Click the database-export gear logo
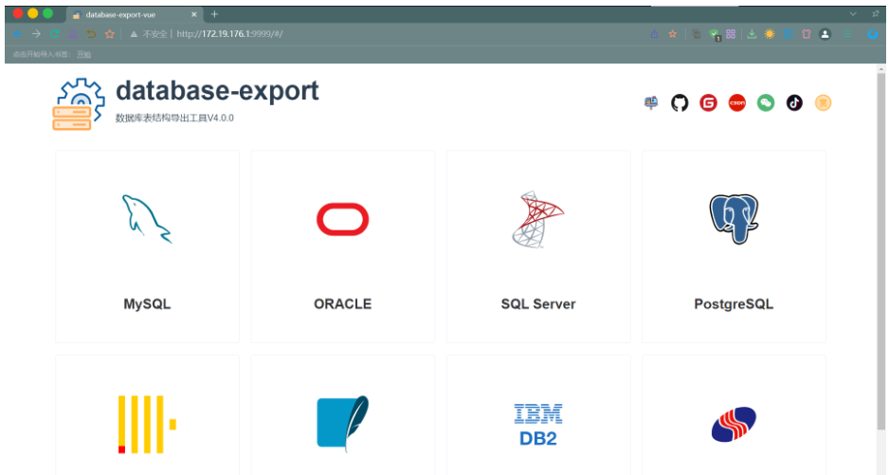 [75, 103]
